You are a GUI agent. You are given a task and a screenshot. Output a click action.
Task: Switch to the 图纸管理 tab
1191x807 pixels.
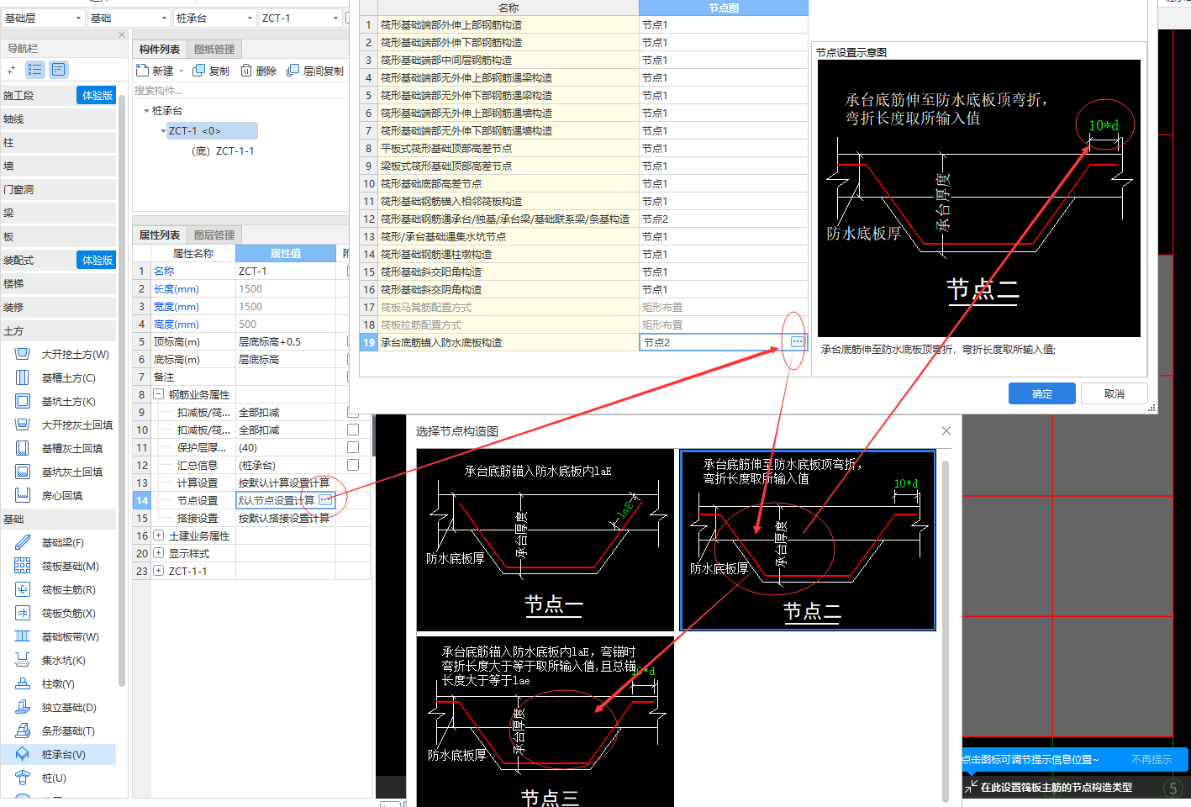[x=214, y=50]
